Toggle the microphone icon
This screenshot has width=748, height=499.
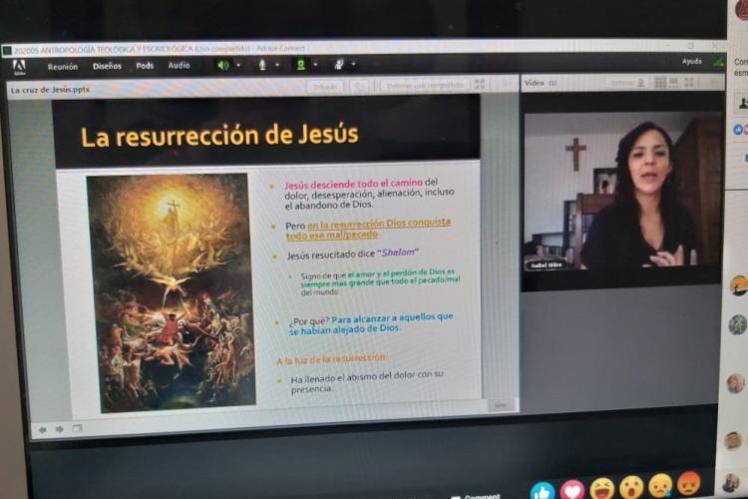pyautogui.click(x=262, y=65)
